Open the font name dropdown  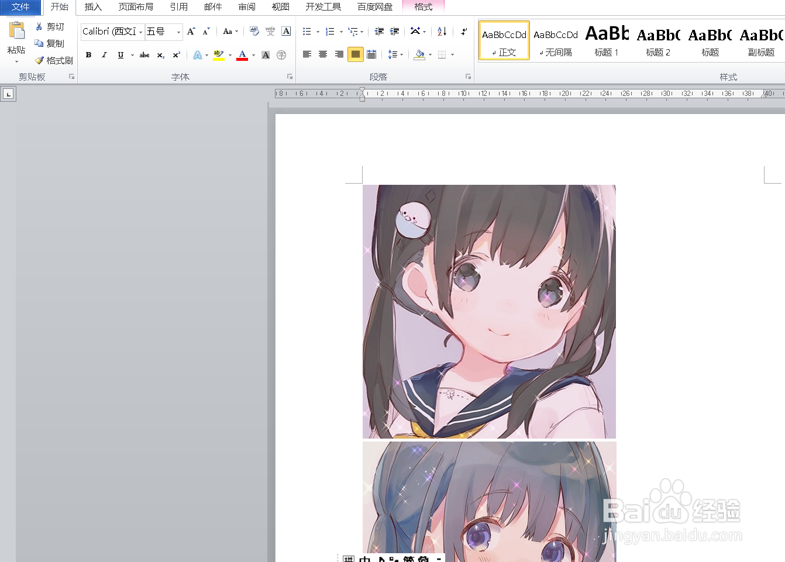(x=140, y=32)
